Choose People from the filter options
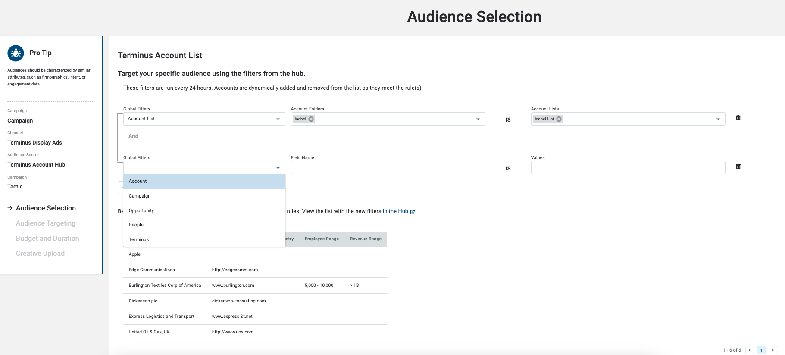The height and width of the screenshot is (355, 785). [x=204, y=225]
